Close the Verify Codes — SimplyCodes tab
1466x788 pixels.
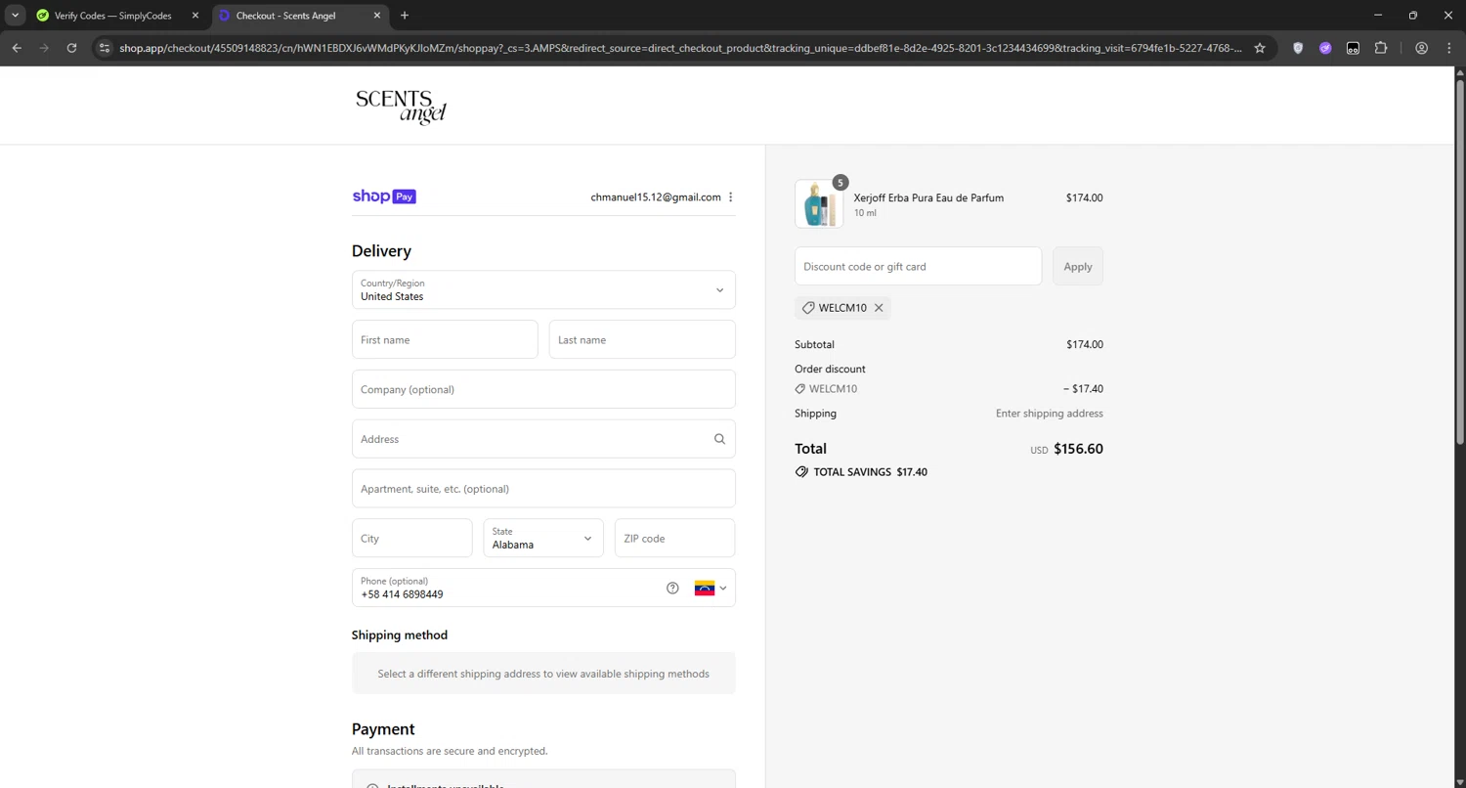click(x=194, y=16)
